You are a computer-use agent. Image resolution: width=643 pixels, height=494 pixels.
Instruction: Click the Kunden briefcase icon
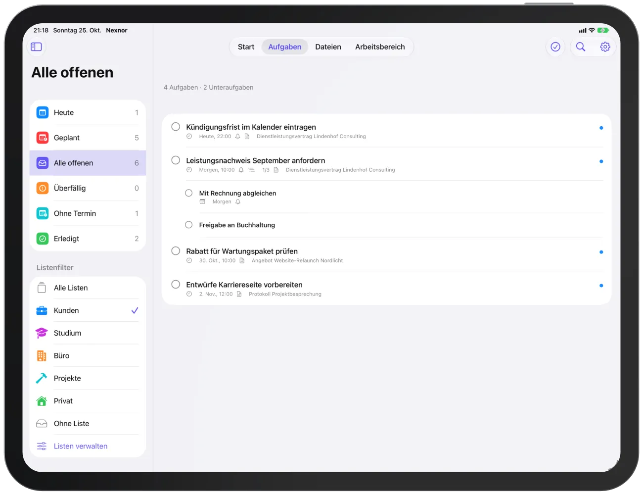(42, 310)
